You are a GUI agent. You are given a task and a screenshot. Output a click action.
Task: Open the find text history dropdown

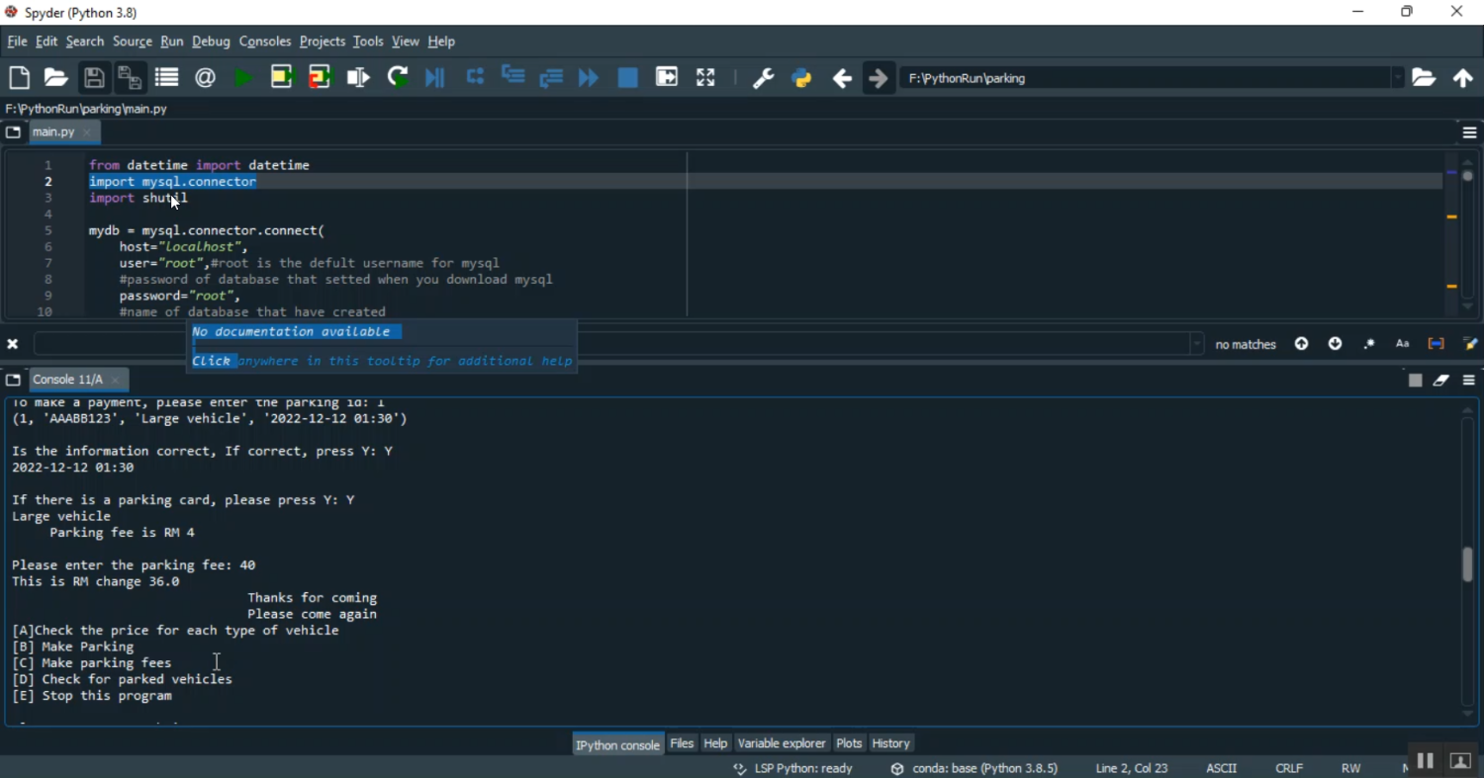(1197, 344)
